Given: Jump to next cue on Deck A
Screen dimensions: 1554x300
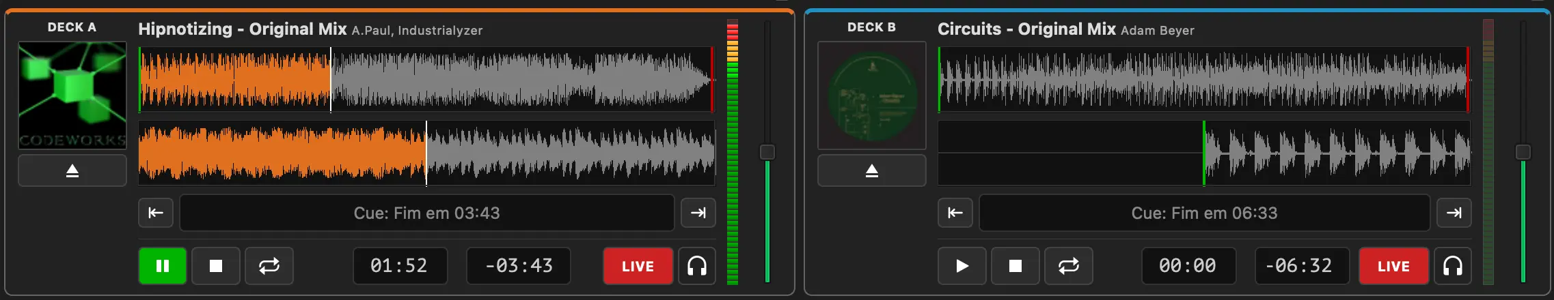Looking at the screenshot, I should 698,213.
